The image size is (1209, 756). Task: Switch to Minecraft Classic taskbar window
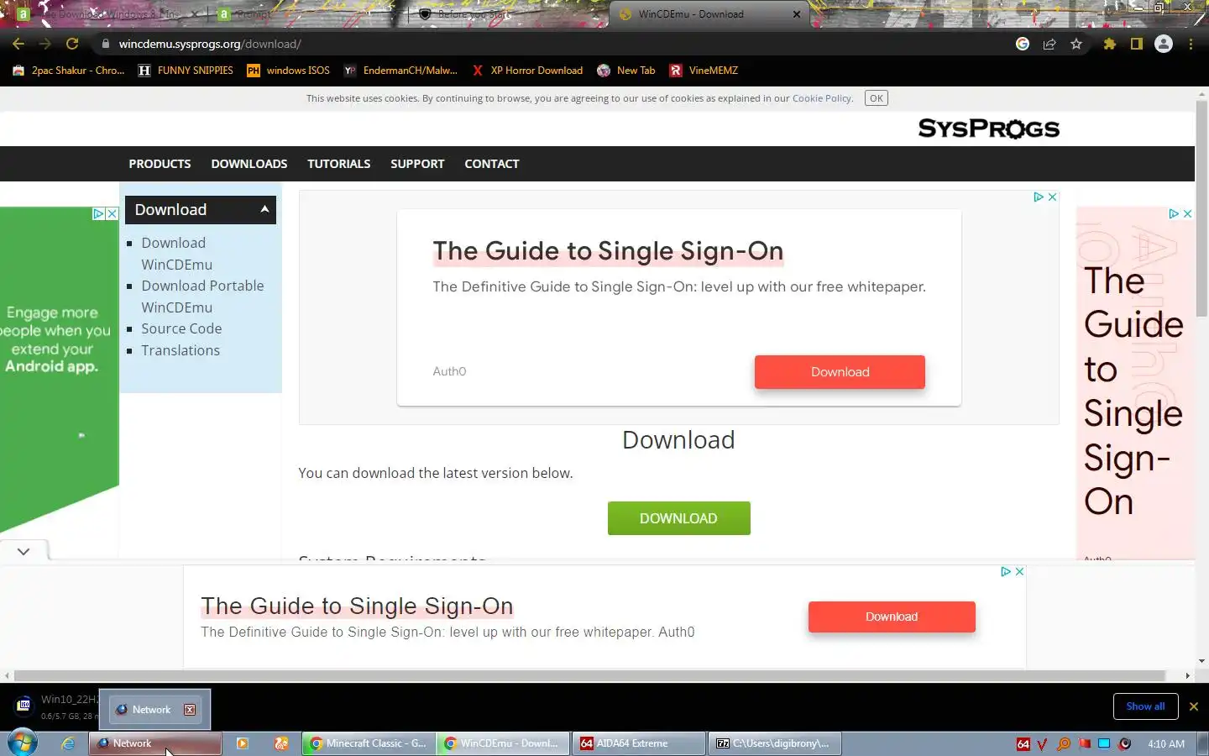pos(369,743)
